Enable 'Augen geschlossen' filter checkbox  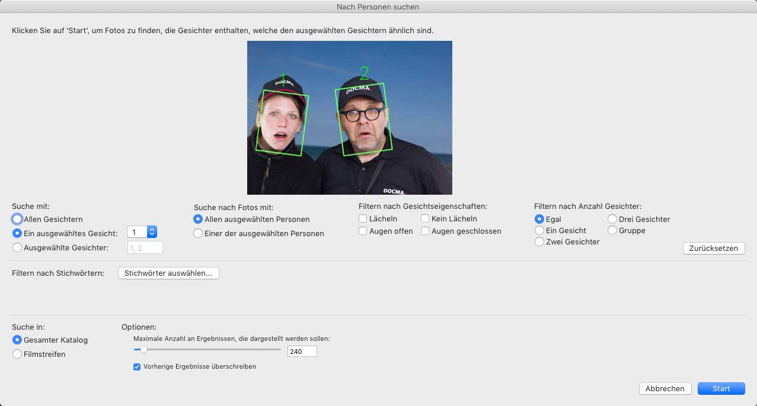point(425,231)
